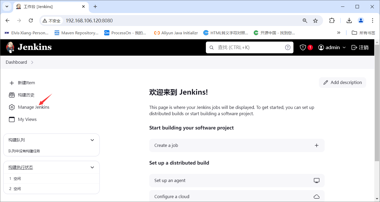Click the browser forward arrow
Image resolution: width=380 pixels, height=202 pixels.
coord(19,21)
